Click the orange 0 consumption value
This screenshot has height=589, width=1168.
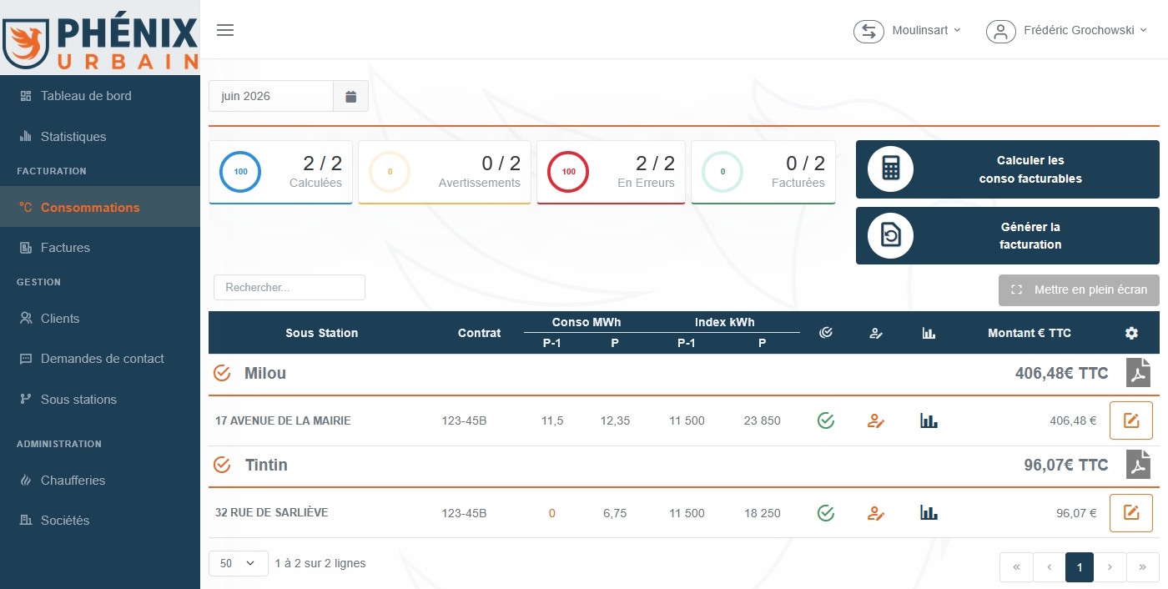click(551, 513)
